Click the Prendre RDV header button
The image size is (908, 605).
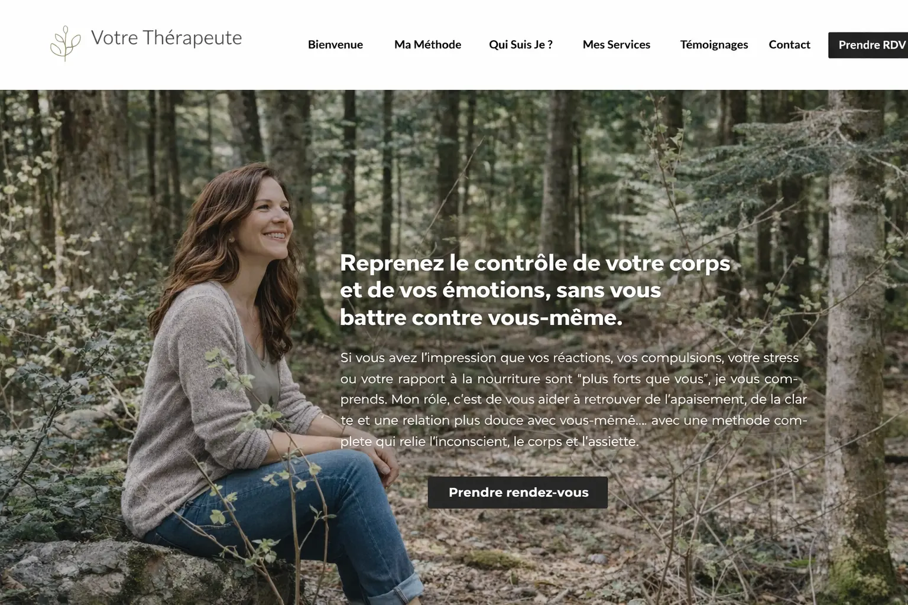click(868, 45)
